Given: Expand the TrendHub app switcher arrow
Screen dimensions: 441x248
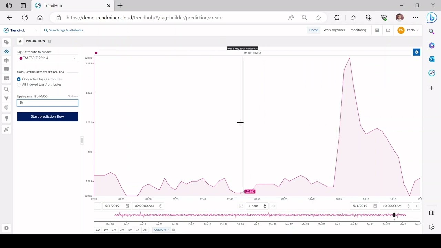Looking at the screenshot, I should 36,30.
